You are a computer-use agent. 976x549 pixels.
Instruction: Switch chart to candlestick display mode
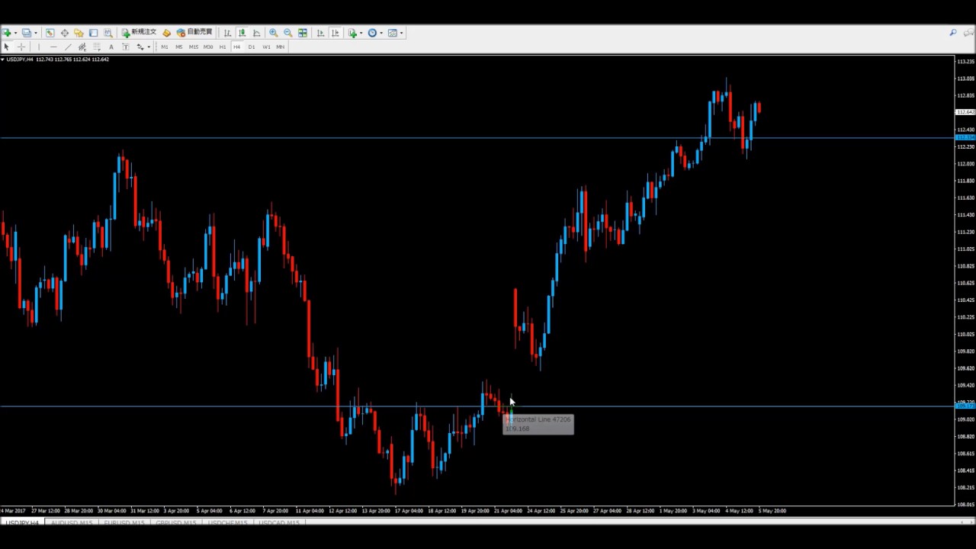[x=242, y=33]
